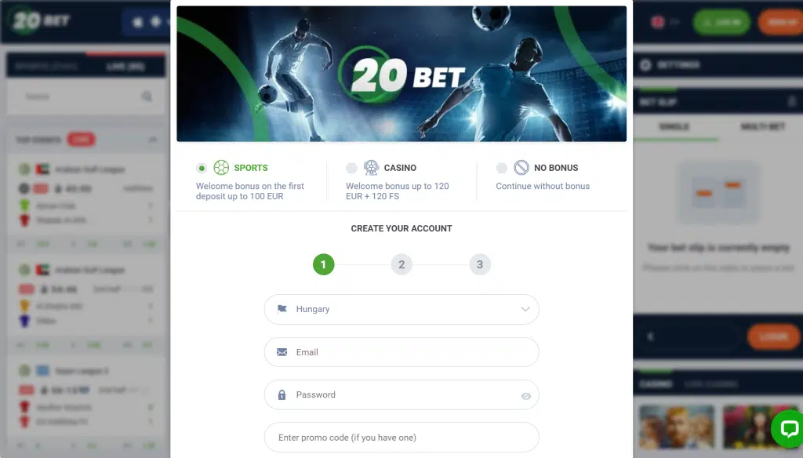The height and width of the screenshot is (458, 803).
Task: Click the dropdown chevron in country field
Action: (x=525, y=309)
